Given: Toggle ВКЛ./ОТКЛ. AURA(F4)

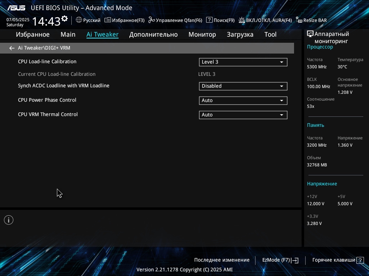Looking at the screenshot, I should pyautogui.click(x=265, y=20).
